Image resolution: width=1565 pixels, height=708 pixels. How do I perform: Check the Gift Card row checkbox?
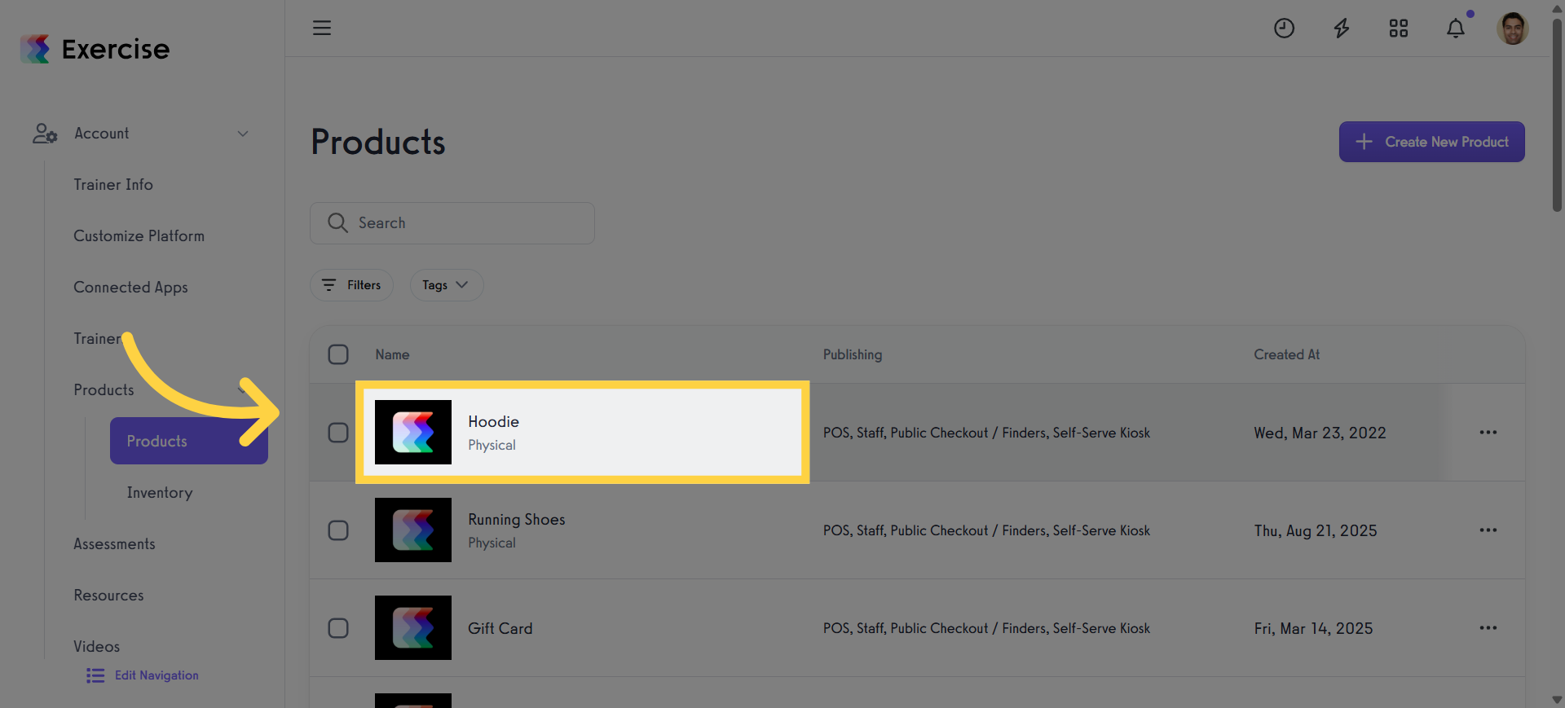click(x=338, y=628)
